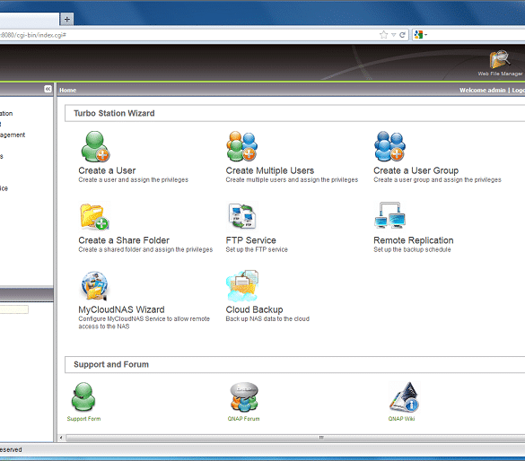Bookmark this page with the star icon
The image size is (525, 461).
pyautogui.click(x=384, y=35)
